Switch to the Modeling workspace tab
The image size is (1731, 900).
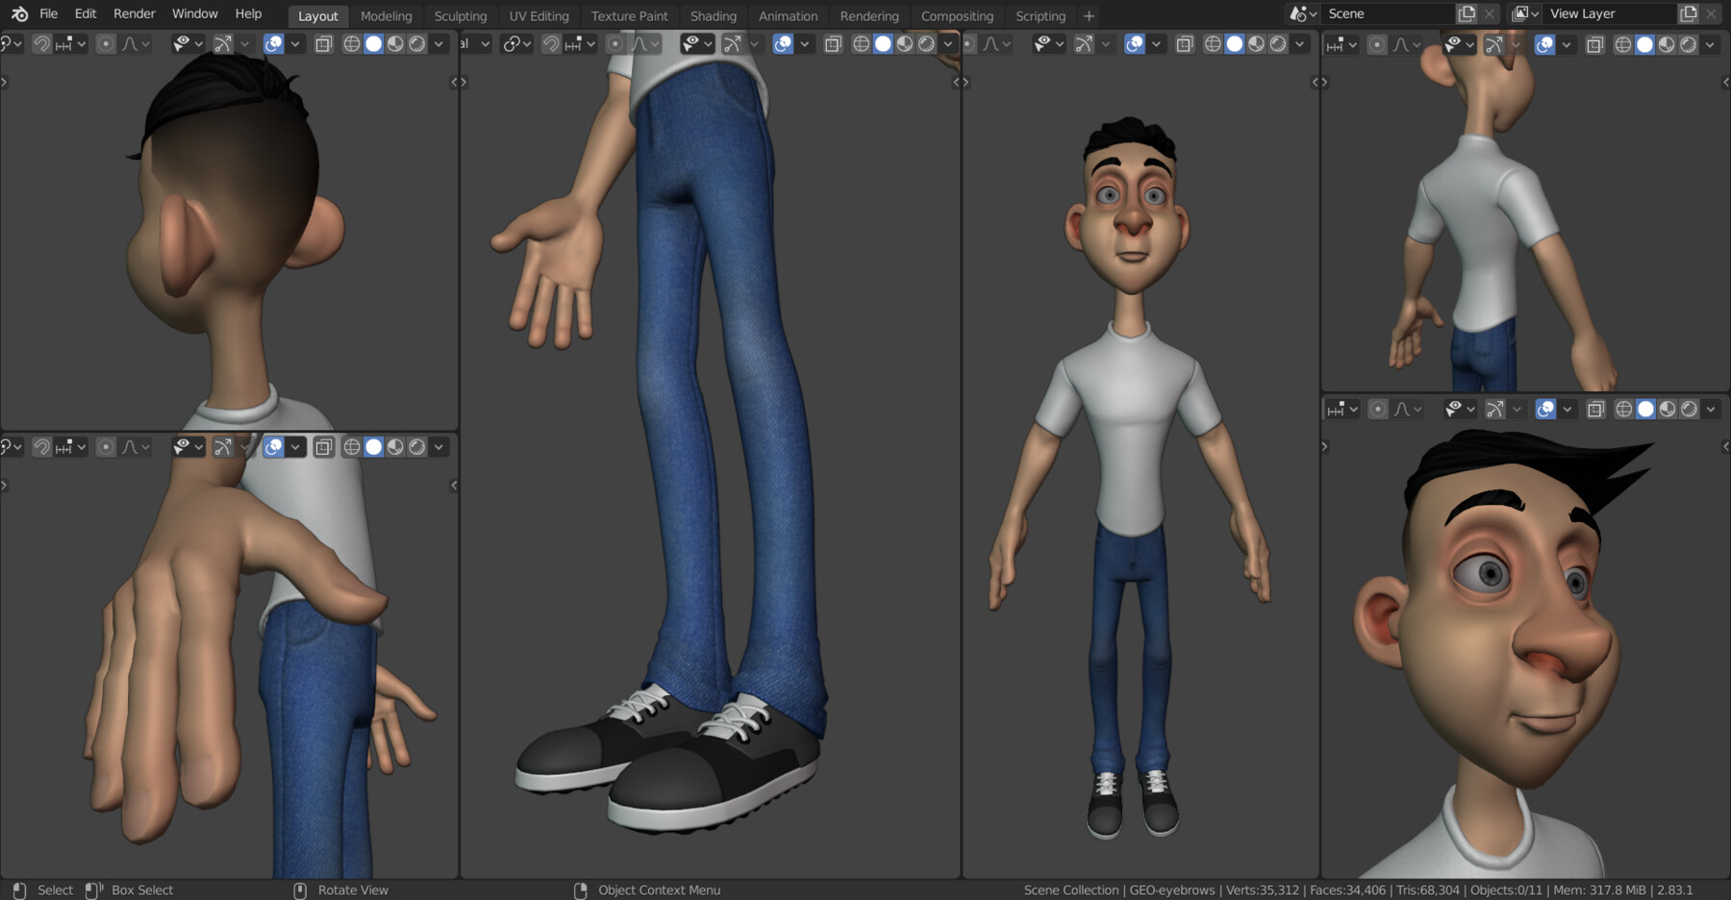pos(386,16)
